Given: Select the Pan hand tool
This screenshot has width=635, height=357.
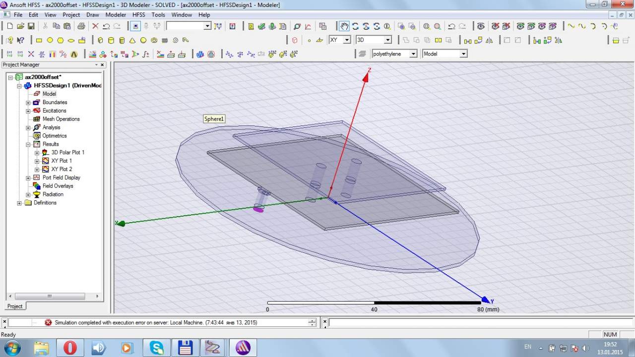Looking at the screenshot, I should (344, 26).
